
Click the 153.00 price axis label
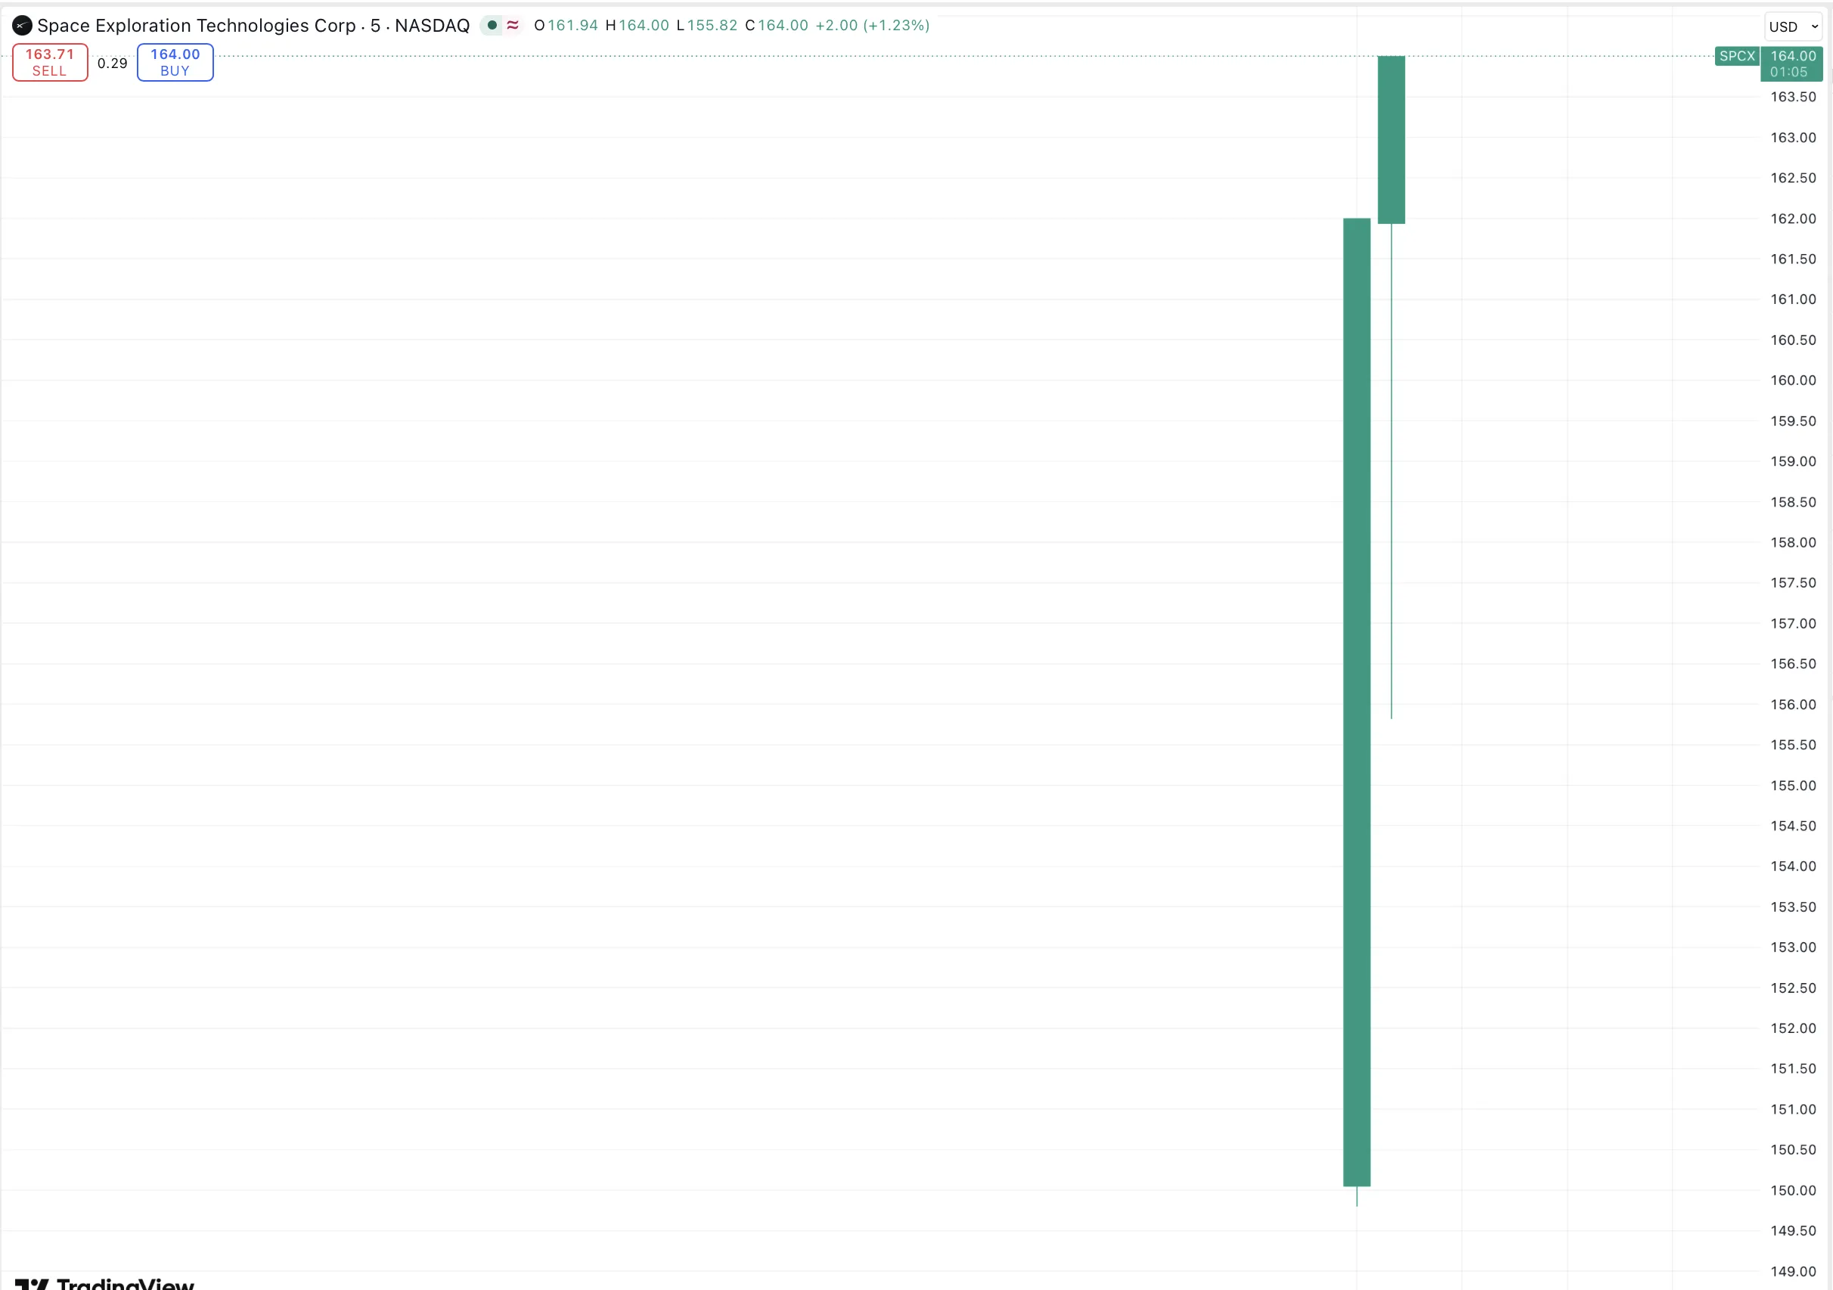click(x=1793, y=947)
